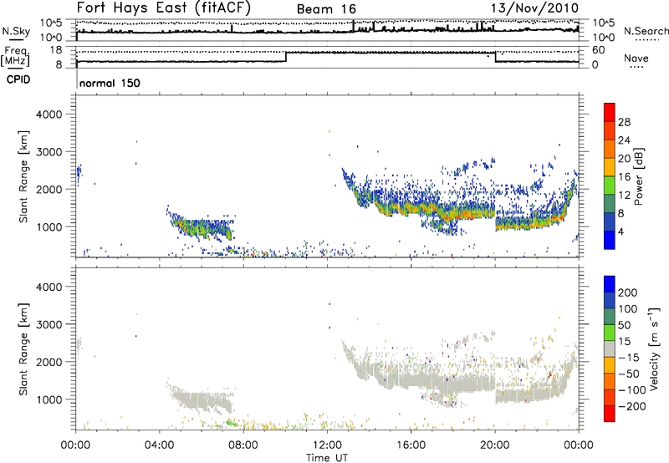Click the '4000' tick of the power panel
The image size is (669, 463).
pos(49,114)
